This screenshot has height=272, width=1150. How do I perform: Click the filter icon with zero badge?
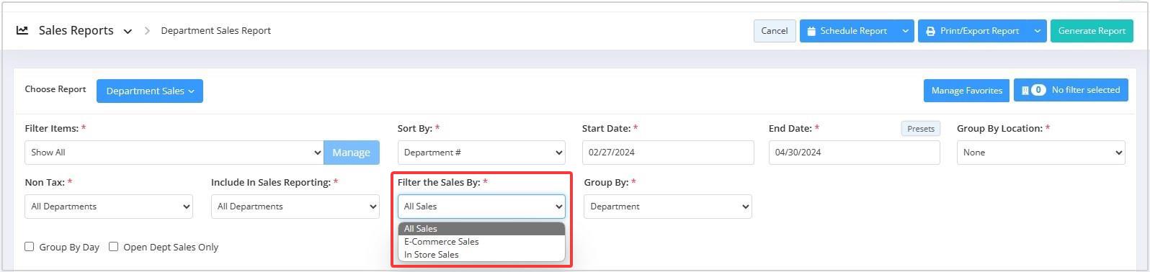click(1033, 90)
